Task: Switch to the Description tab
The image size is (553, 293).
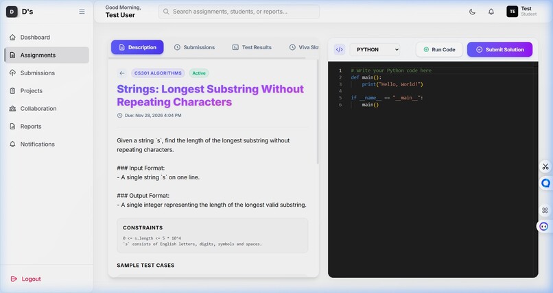Action: 137,47
